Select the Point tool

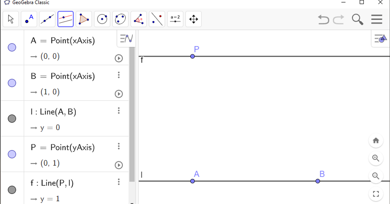pyautogui.click(x=29, y=19)
